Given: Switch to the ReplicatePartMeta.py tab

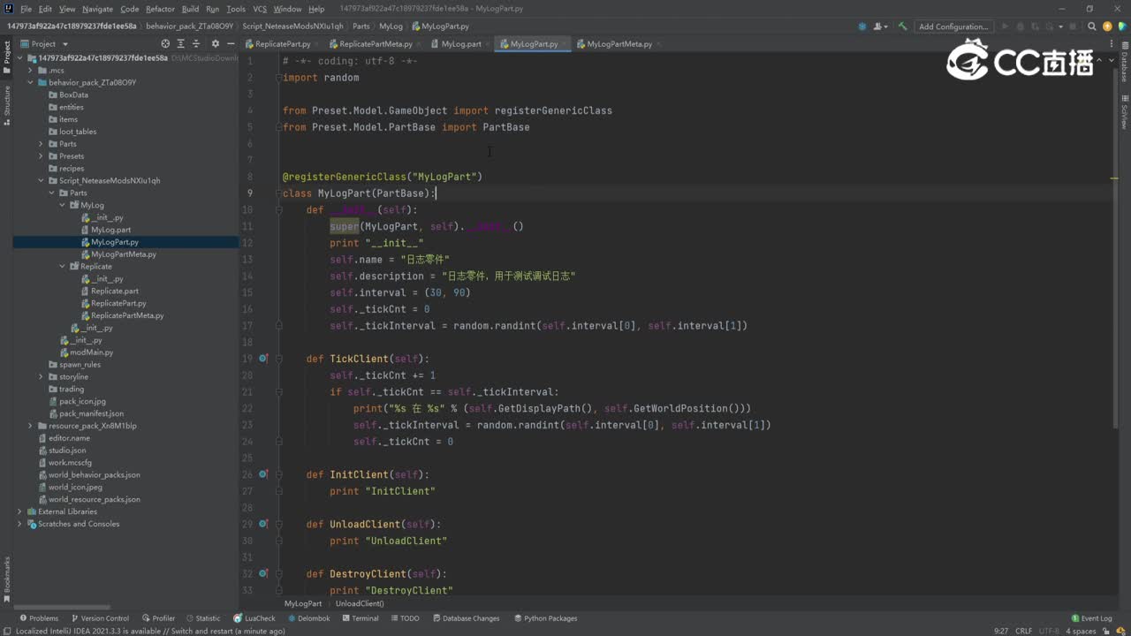Looking at the screenshot, I should tap(375, 43).
